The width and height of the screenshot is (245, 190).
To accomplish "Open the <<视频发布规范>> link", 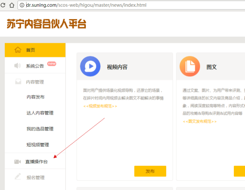I will pos(100,106).
